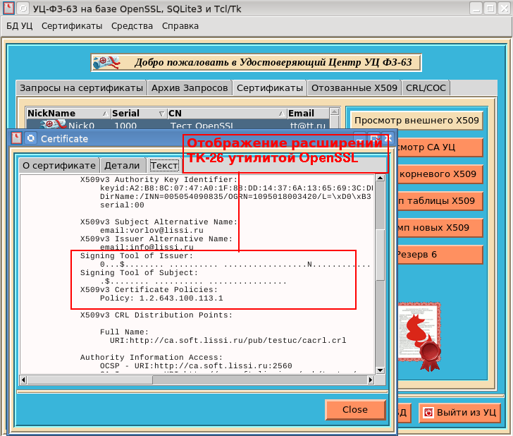Click the text scroll up arrow

(380, 178)
